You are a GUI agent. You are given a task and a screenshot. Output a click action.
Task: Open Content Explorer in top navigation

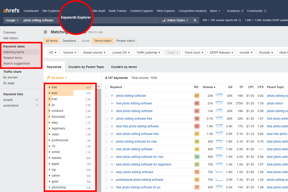[142, 11]
